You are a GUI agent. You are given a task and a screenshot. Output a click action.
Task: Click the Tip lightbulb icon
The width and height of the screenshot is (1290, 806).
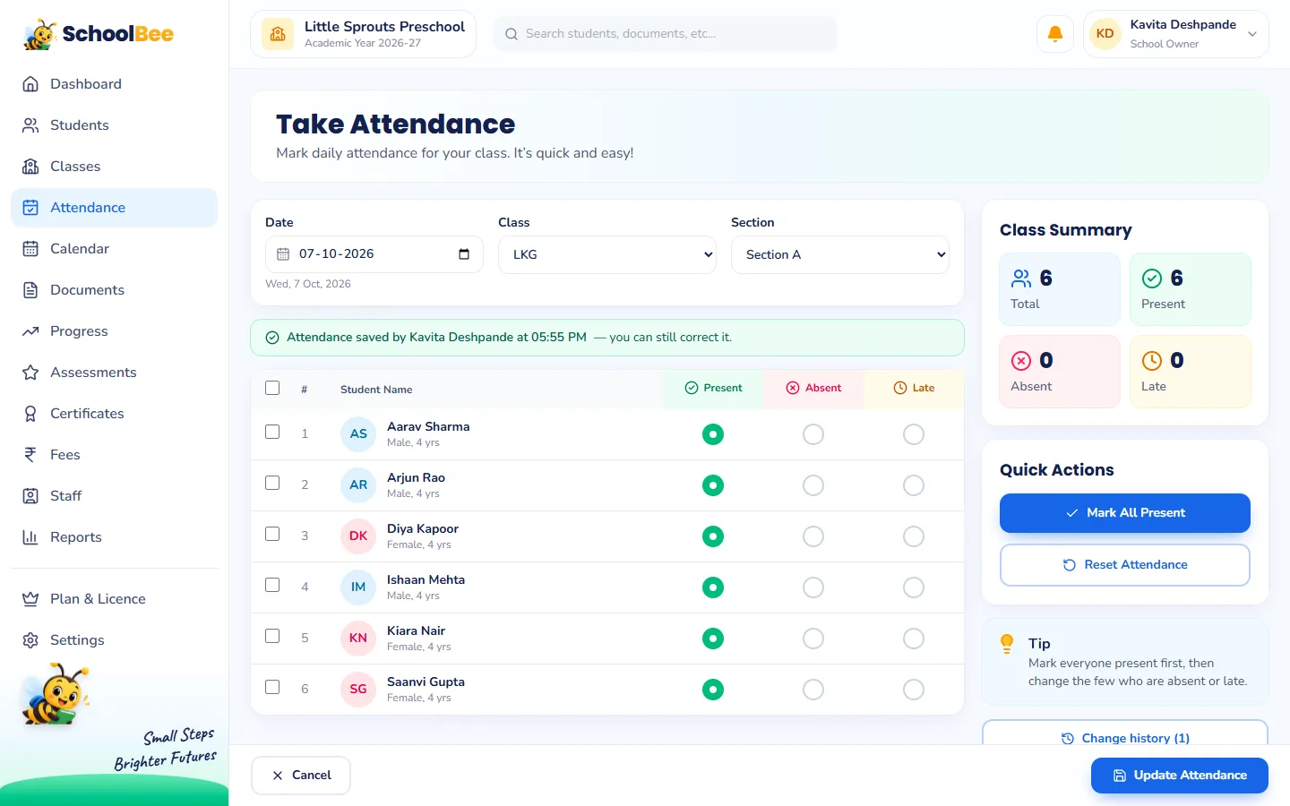(x=1007, y=643)
